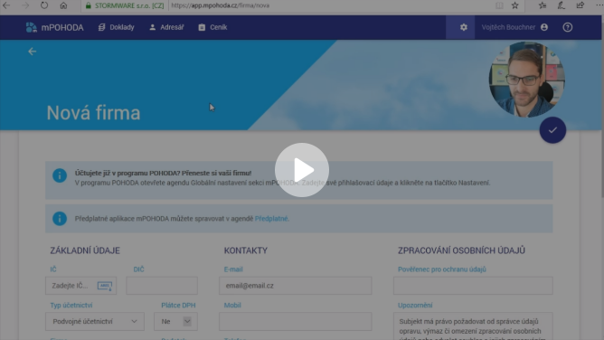
Task: Expand the Plátce DPH dropdown
Action: click(x=175, y=321)
